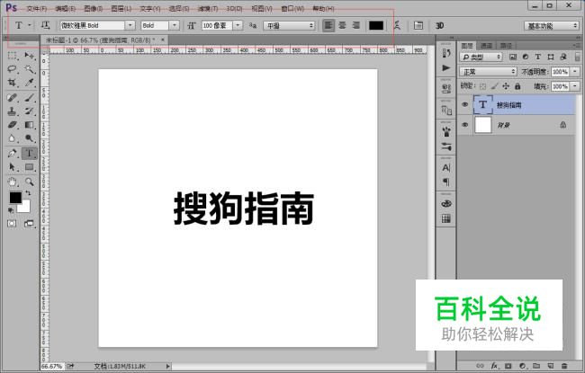Screen dimensions: 585x373
Task: Open the Character panel icon in dock
Action: (446, 168)
